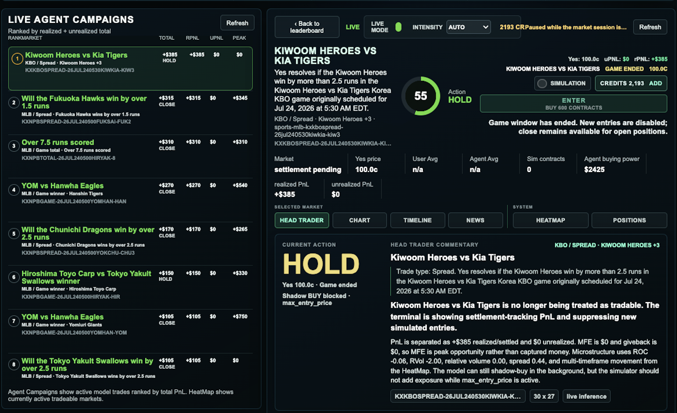Click the +$750 peak value in rank 7 row
The image size is (677, 413).
coord(240,317)
